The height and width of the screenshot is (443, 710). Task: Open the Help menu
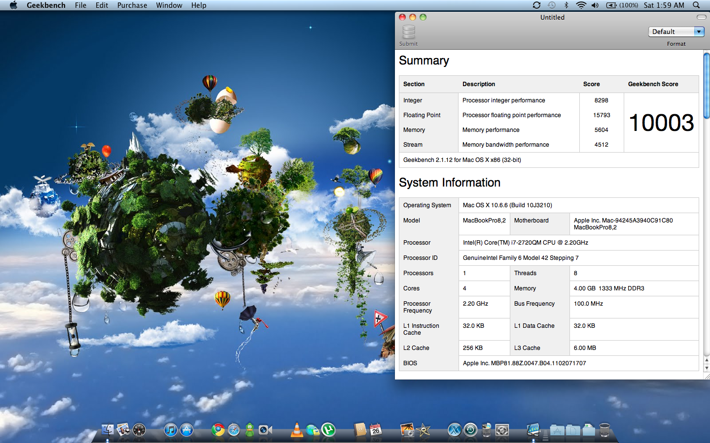click(x=199, y=5)
